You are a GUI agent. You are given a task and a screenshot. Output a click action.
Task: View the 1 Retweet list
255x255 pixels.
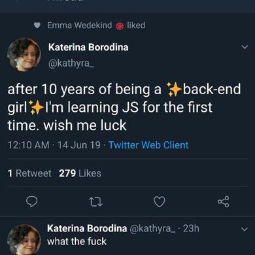29,173
